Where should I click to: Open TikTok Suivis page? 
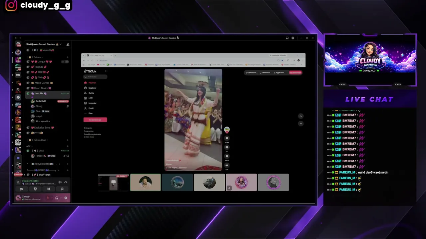click(x=90, y=93)
